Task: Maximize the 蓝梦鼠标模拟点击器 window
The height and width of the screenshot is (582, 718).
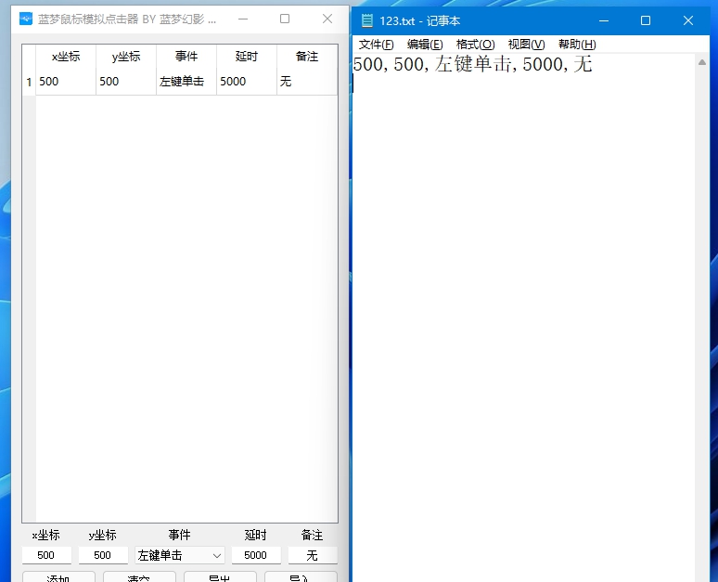Action: coord(285,19)
